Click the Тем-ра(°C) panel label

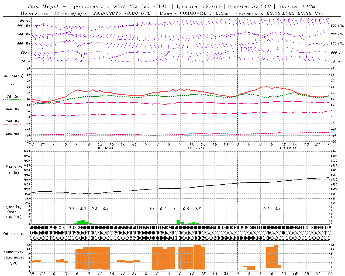(13, 76)
